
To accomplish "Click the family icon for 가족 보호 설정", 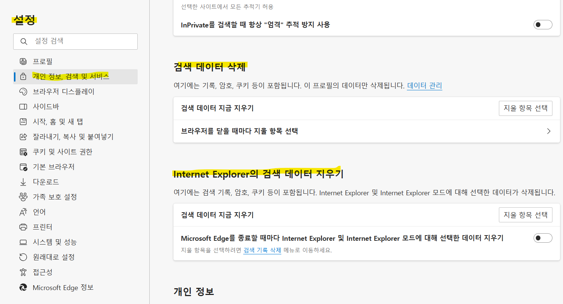I will tap(23, 197).
